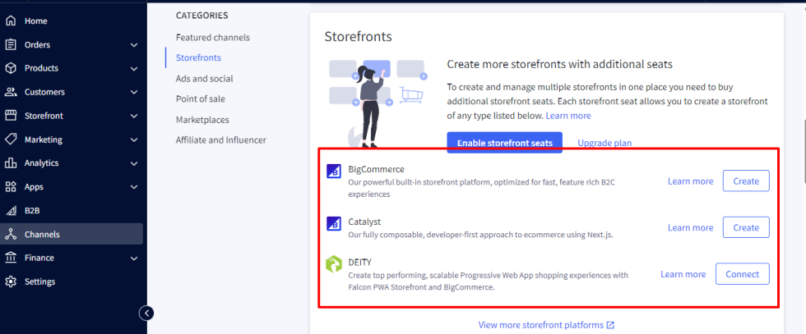Screen dimensions: 806x334
Task: Open the Channels menu item
Action: (42, 234)
